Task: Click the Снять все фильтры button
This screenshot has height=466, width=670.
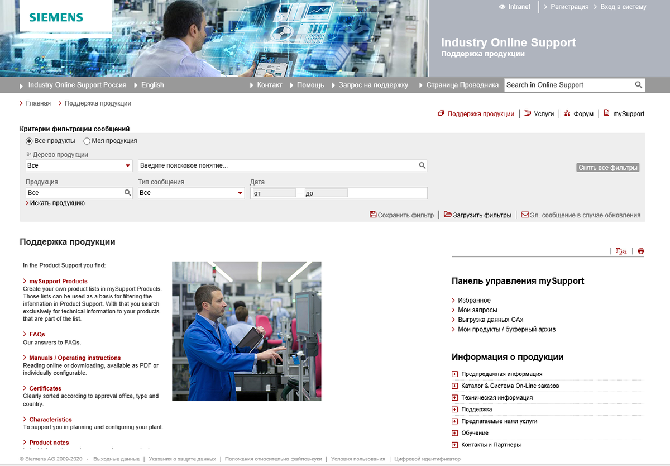Action: (607, 168)
